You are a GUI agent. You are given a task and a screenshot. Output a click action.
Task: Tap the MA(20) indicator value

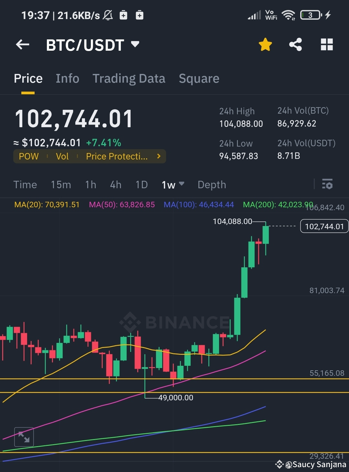tap(47, 205)
